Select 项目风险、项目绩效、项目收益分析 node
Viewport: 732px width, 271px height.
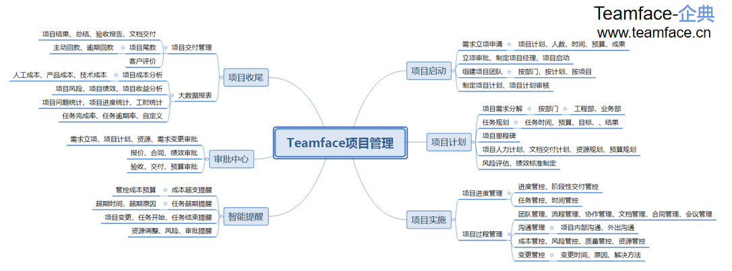coord(109,89)
